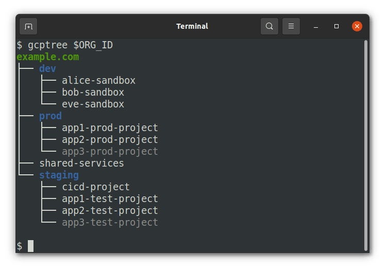This screenshot has height=272, width=387.
Task: Maximize the Terminal window
Action: point(336,26)
